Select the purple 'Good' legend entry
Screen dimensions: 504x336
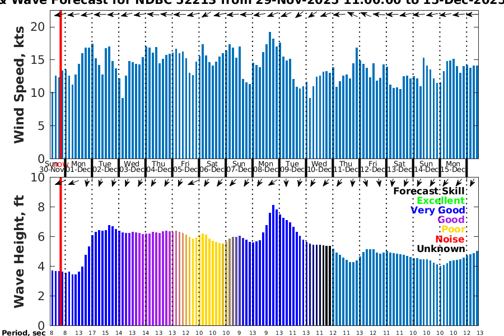click(x=452, y=220)
